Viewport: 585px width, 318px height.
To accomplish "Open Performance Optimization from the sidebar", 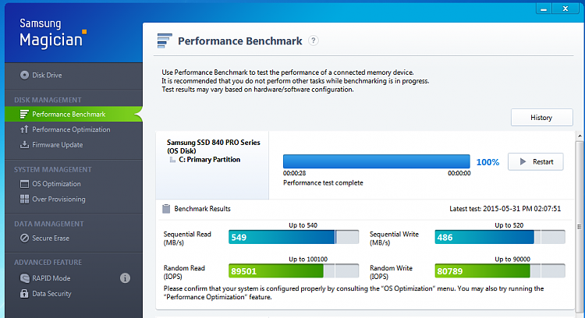I will tap(71, 129).
